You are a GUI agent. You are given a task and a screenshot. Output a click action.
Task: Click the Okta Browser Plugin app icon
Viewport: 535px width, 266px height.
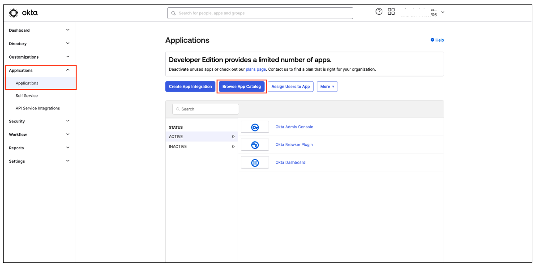pos(255,145)
